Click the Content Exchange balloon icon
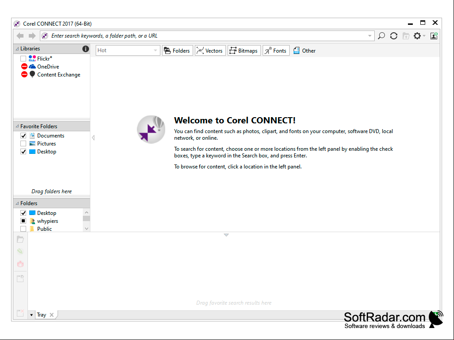 (x=32, y=75)
